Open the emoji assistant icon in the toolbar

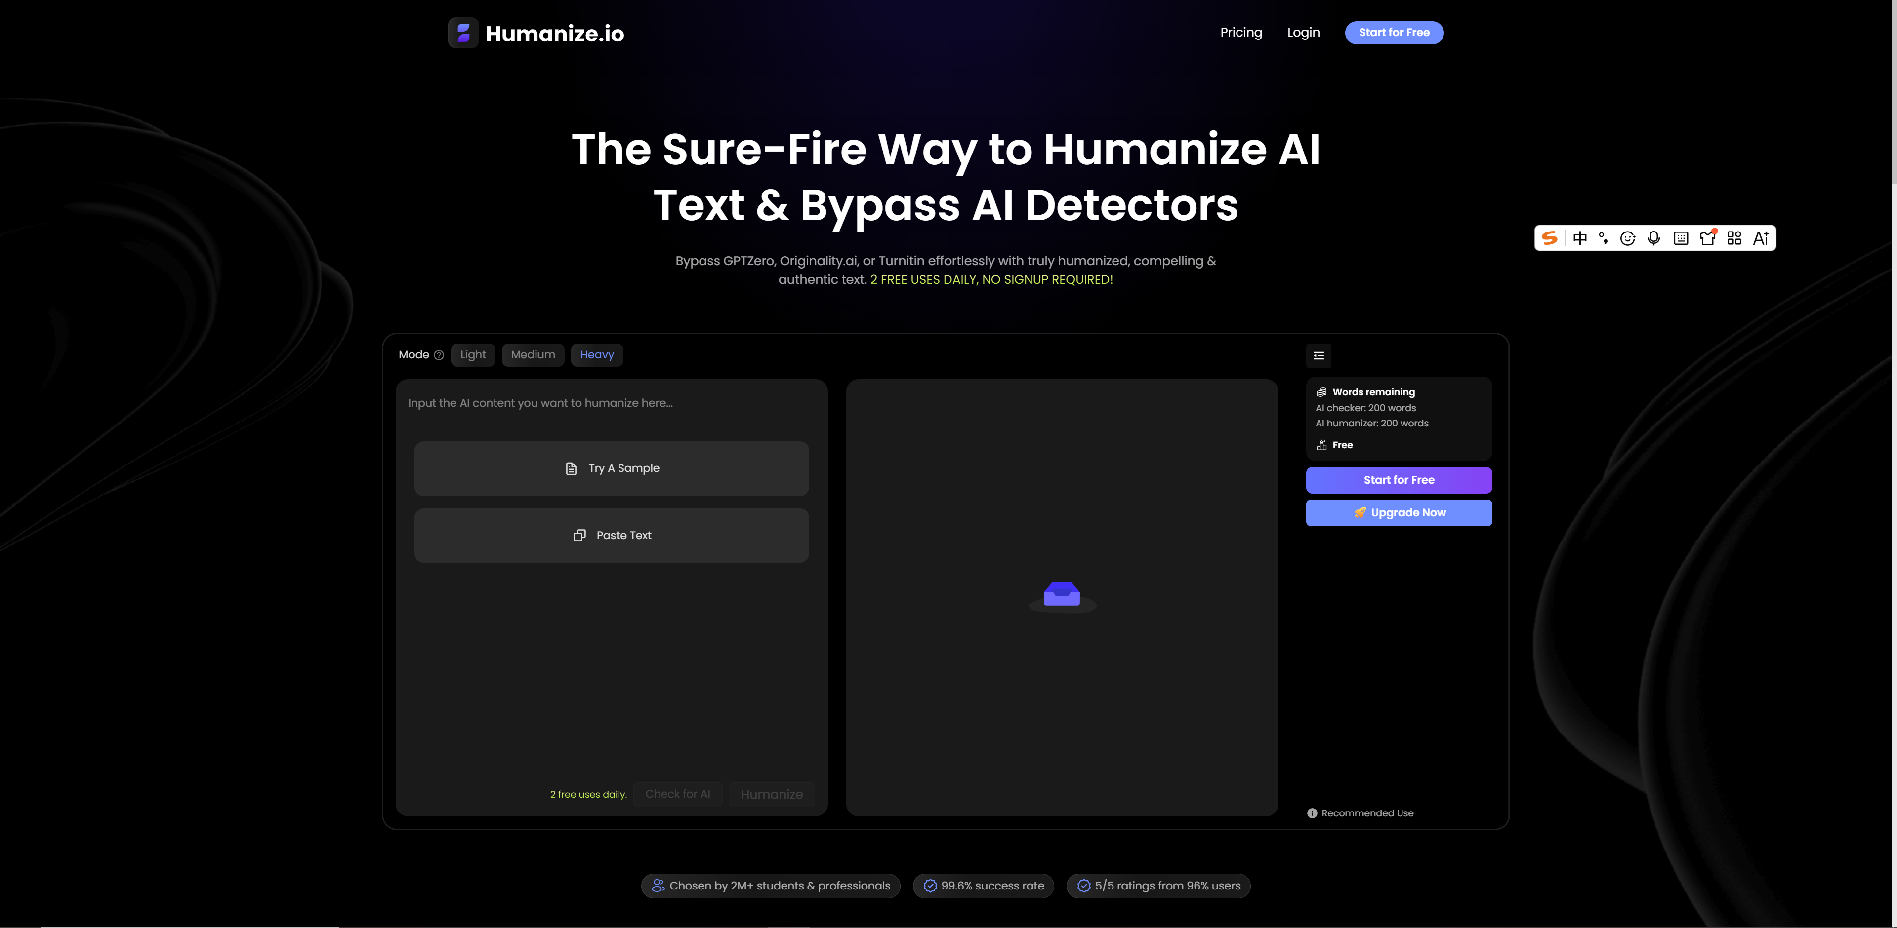point(1628,238)
